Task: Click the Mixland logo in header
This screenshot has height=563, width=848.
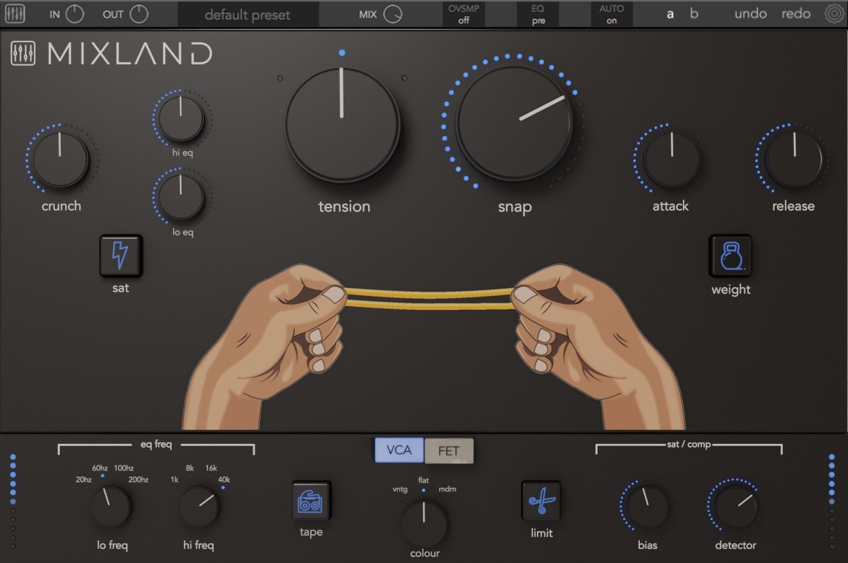Action: click(x=113, y=53)
